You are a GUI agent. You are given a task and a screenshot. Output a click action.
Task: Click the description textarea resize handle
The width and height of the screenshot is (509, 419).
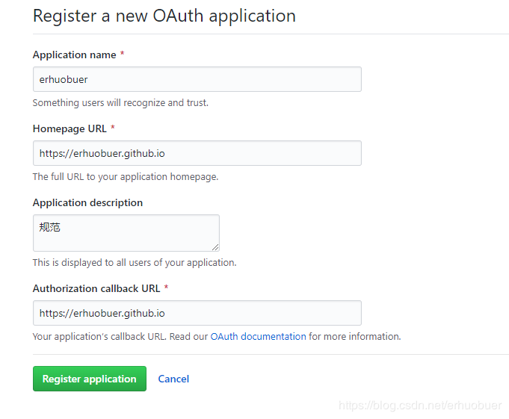[215, 247]
